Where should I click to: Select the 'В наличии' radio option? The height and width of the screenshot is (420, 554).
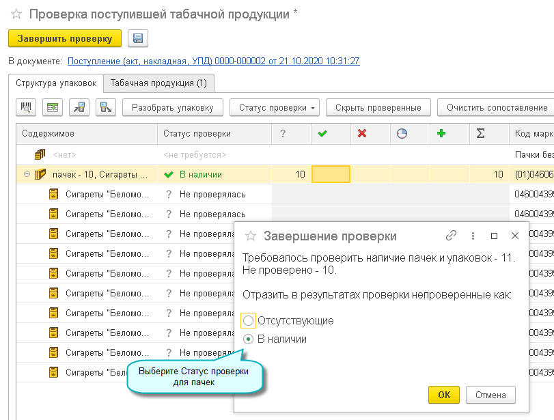coord(249,339)
